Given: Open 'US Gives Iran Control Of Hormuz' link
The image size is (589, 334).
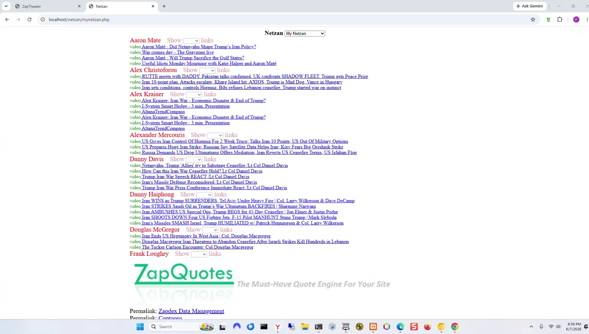Looking at the screenshot, I should click(x=245, y=142).
